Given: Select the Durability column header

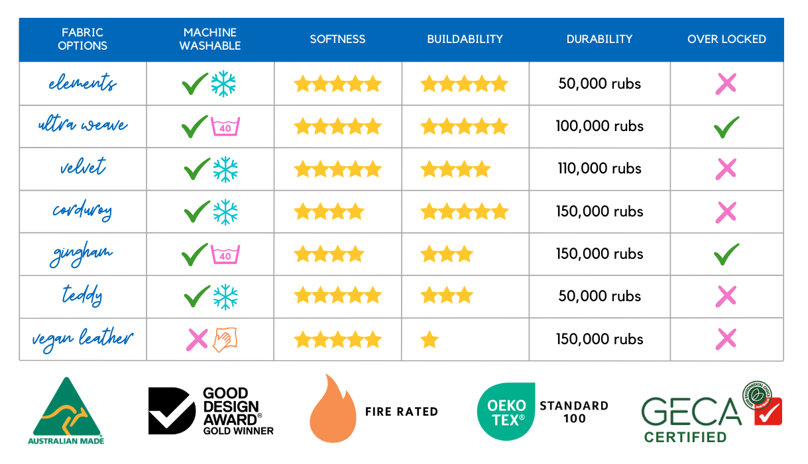Looking at the screenshot, I should coord(599,39).
